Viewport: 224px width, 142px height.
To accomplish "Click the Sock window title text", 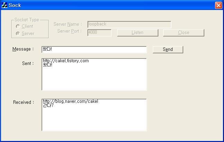I will point(15,5).
